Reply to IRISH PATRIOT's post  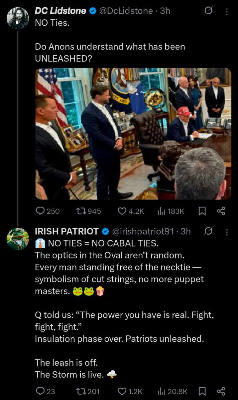(x=41, y=391)
